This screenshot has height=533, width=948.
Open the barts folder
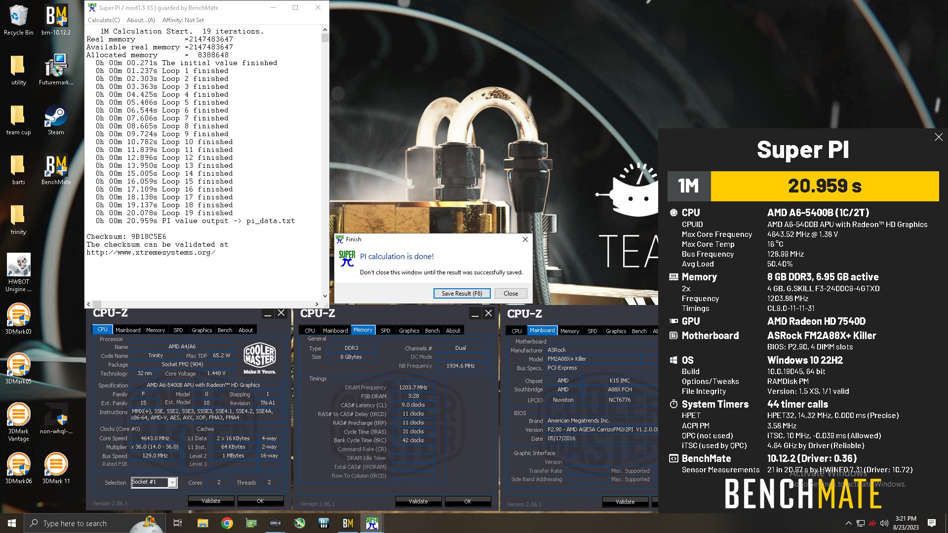[18, 169]
